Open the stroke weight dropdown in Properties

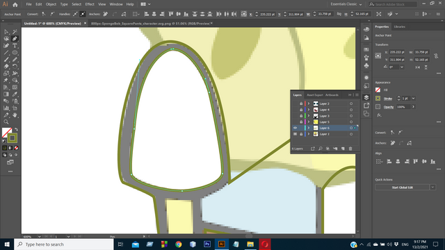414,99
